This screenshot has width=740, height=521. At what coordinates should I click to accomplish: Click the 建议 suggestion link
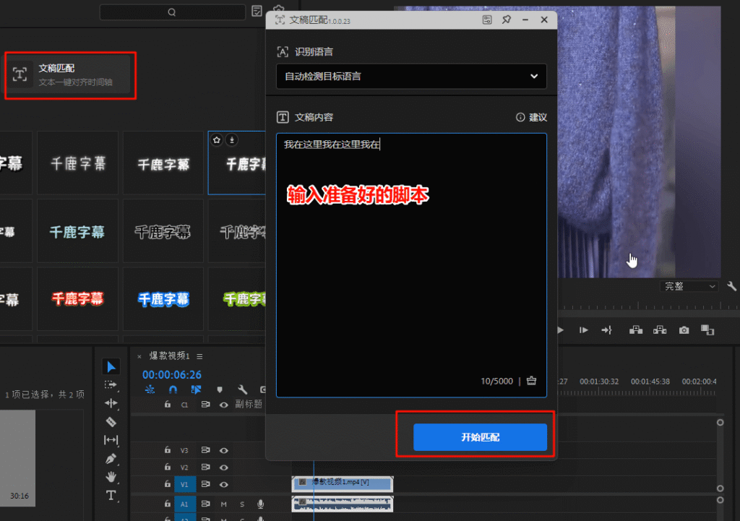tap(531, 117)
